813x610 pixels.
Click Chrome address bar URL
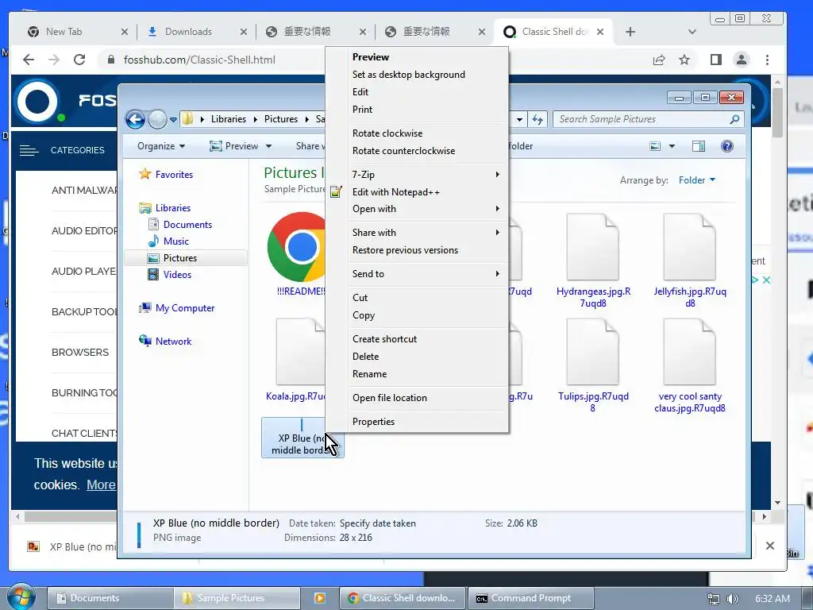[199, 60]
